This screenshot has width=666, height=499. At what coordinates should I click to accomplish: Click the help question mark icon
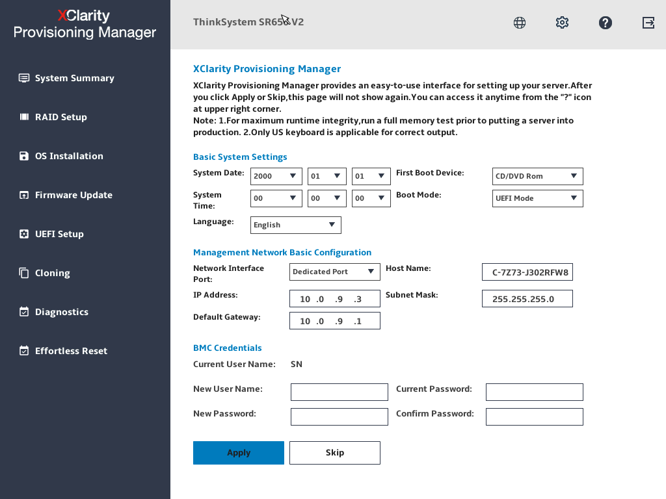click(x=606, y=23)
